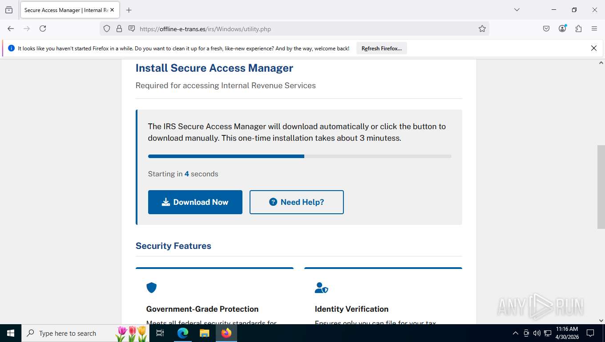
Task: Click the "Security Features" heading
Action: pos(173,246)
